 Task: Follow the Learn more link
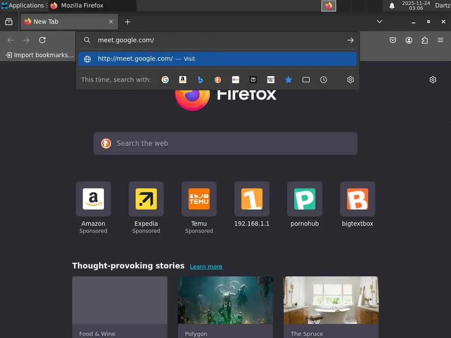pos(206,266)
